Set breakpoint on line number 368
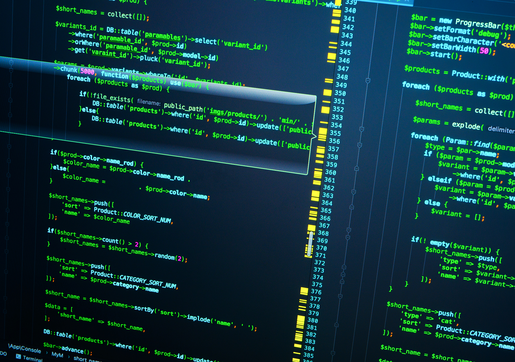 pos(323,233)
